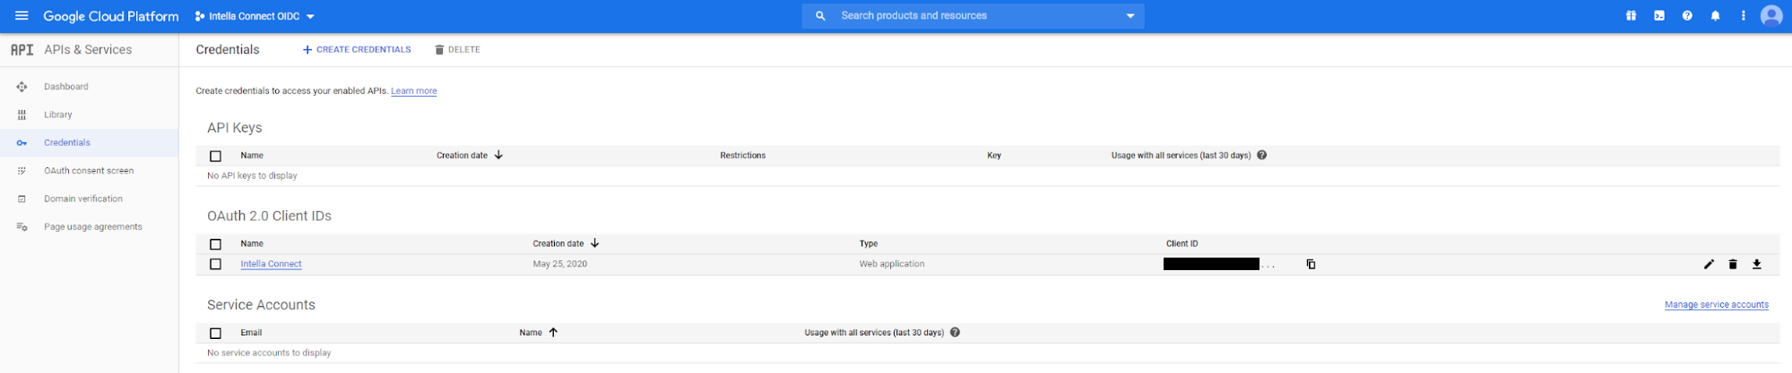This screenshot has height=373, width=1792.
Task: Open the hamburger navigation menu
Action: click(x=22, y=16)
